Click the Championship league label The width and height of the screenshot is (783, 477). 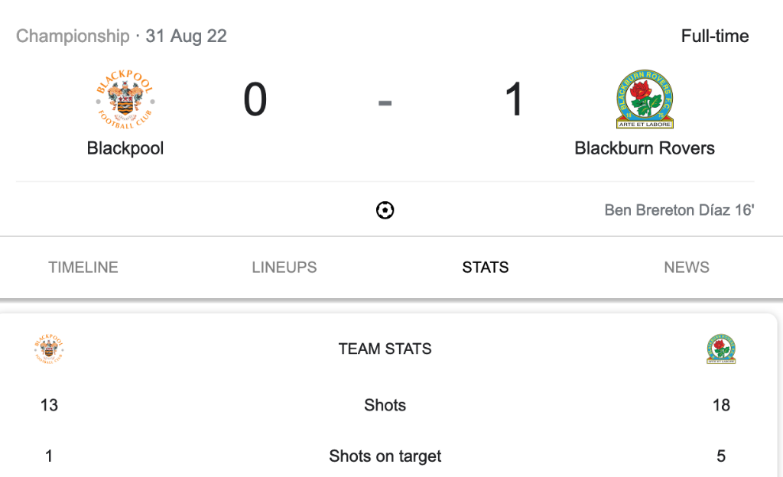point(73,36)
